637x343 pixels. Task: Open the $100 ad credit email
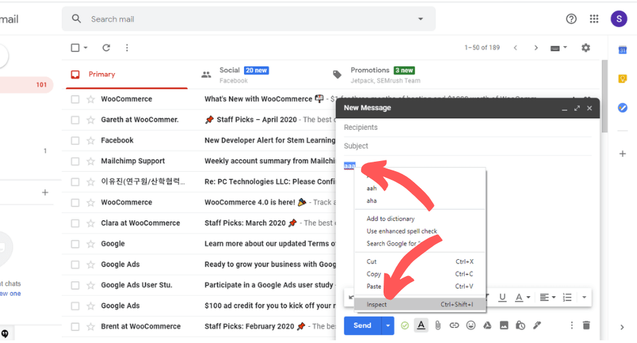pos(199,306)
